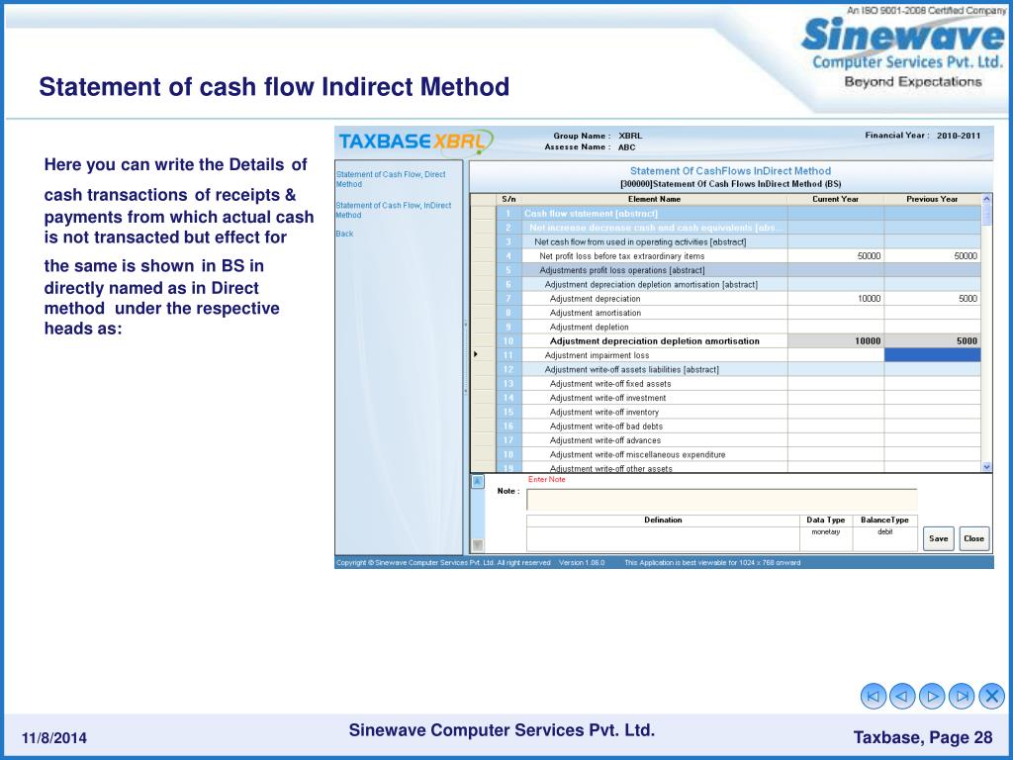This screenshot has height=760, width=1013.
Task: Click the Back link in sidebar
Action: (x=344, y=234)
